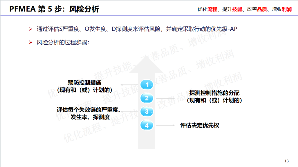The width and height of the screenshot is (298, 167).
Task: Click the red word 技能 in the header
Action: pos(237,9)
